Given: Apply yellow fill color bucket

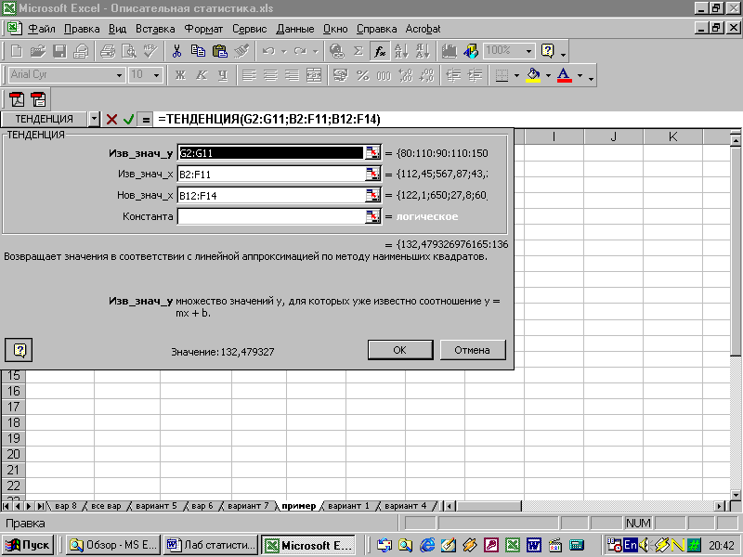Looking at the screenshot, I should (x=533, y=75).
